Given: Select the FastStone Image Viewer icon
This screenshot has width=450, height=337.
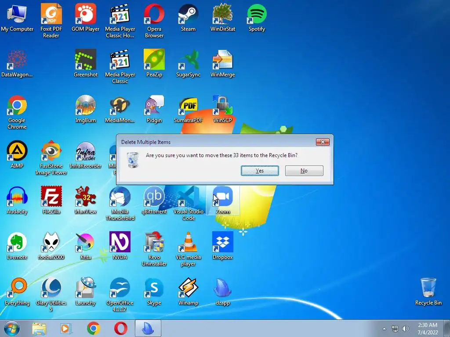Looking at the screenshot, I should point(51,158).
